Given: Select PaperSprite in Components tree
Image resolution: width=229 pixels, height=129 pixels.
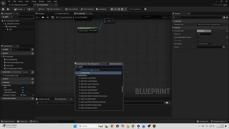Looking at the screenshot, I should tap(12, 27).
